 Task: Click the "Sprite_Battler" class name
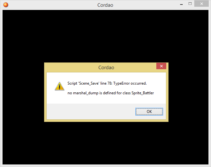(x=142, y=93)
